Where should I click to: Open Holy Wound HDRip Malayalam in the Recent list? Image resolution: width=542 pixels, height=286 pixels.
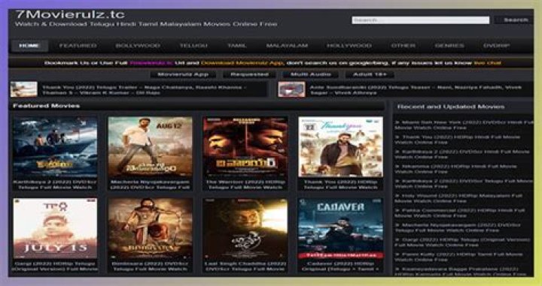[x=458, y=198]
